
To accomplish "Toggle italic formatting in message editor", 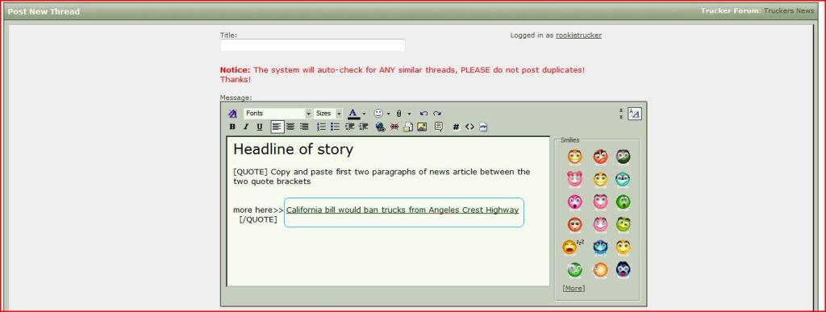I will pyautogui.click(x=245, y=127).
